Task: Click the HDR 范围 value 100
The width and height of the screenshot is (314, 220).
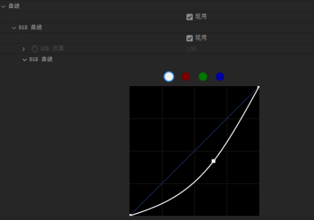Action: coord(191,49)
